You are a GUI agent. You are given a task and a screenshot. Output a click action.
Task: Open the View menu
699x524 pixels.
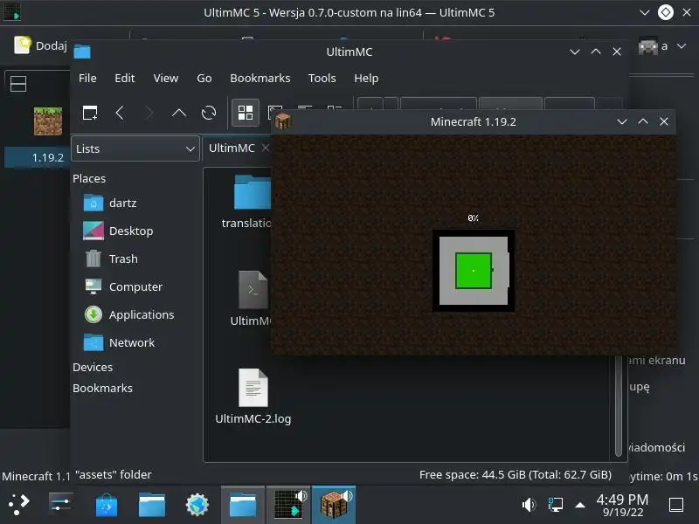click(166, 78)
